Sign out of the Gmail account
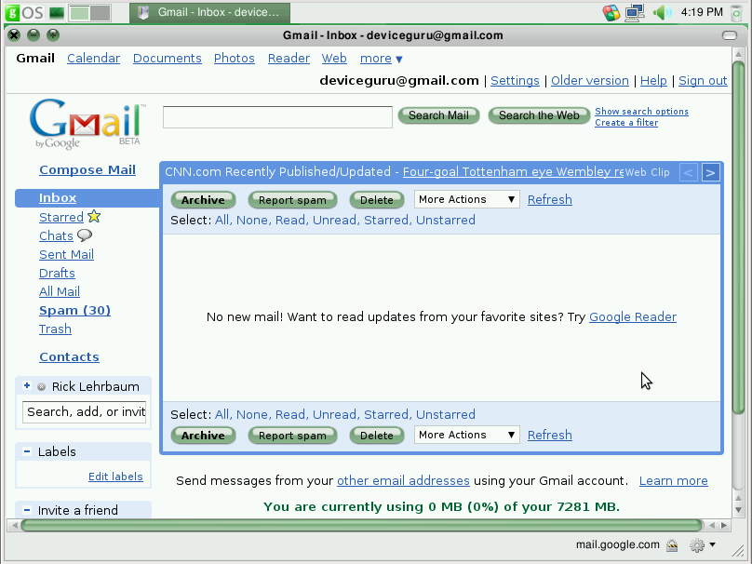 click(703, 81)
